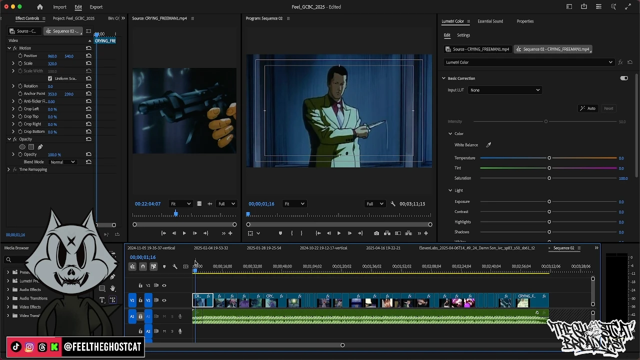Open the captions track options in timeline
The width and height of the screenshot is (640, 360).
[185, 267]
